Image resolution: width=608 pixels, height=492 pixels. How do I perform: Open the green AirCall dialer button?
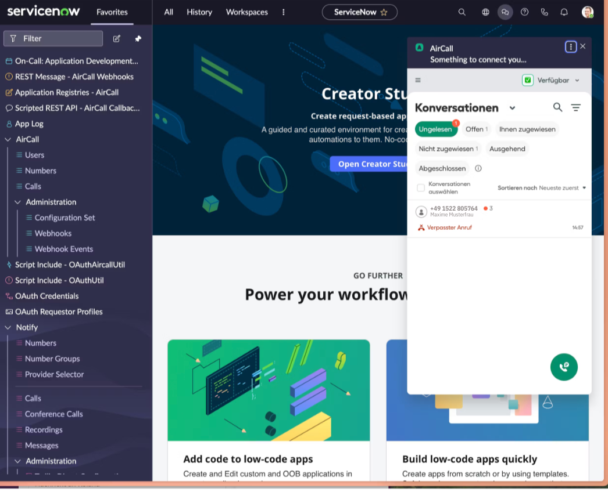tap(563, 367)
